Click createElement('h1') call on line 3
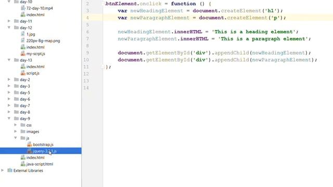This screenshot has width=333, height=187. pyautogui.click(x=250, y=10)
